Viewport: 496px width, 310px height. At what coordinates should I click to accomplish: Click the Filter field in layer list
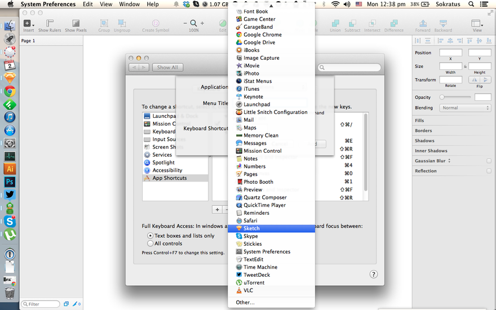[41, 304]
